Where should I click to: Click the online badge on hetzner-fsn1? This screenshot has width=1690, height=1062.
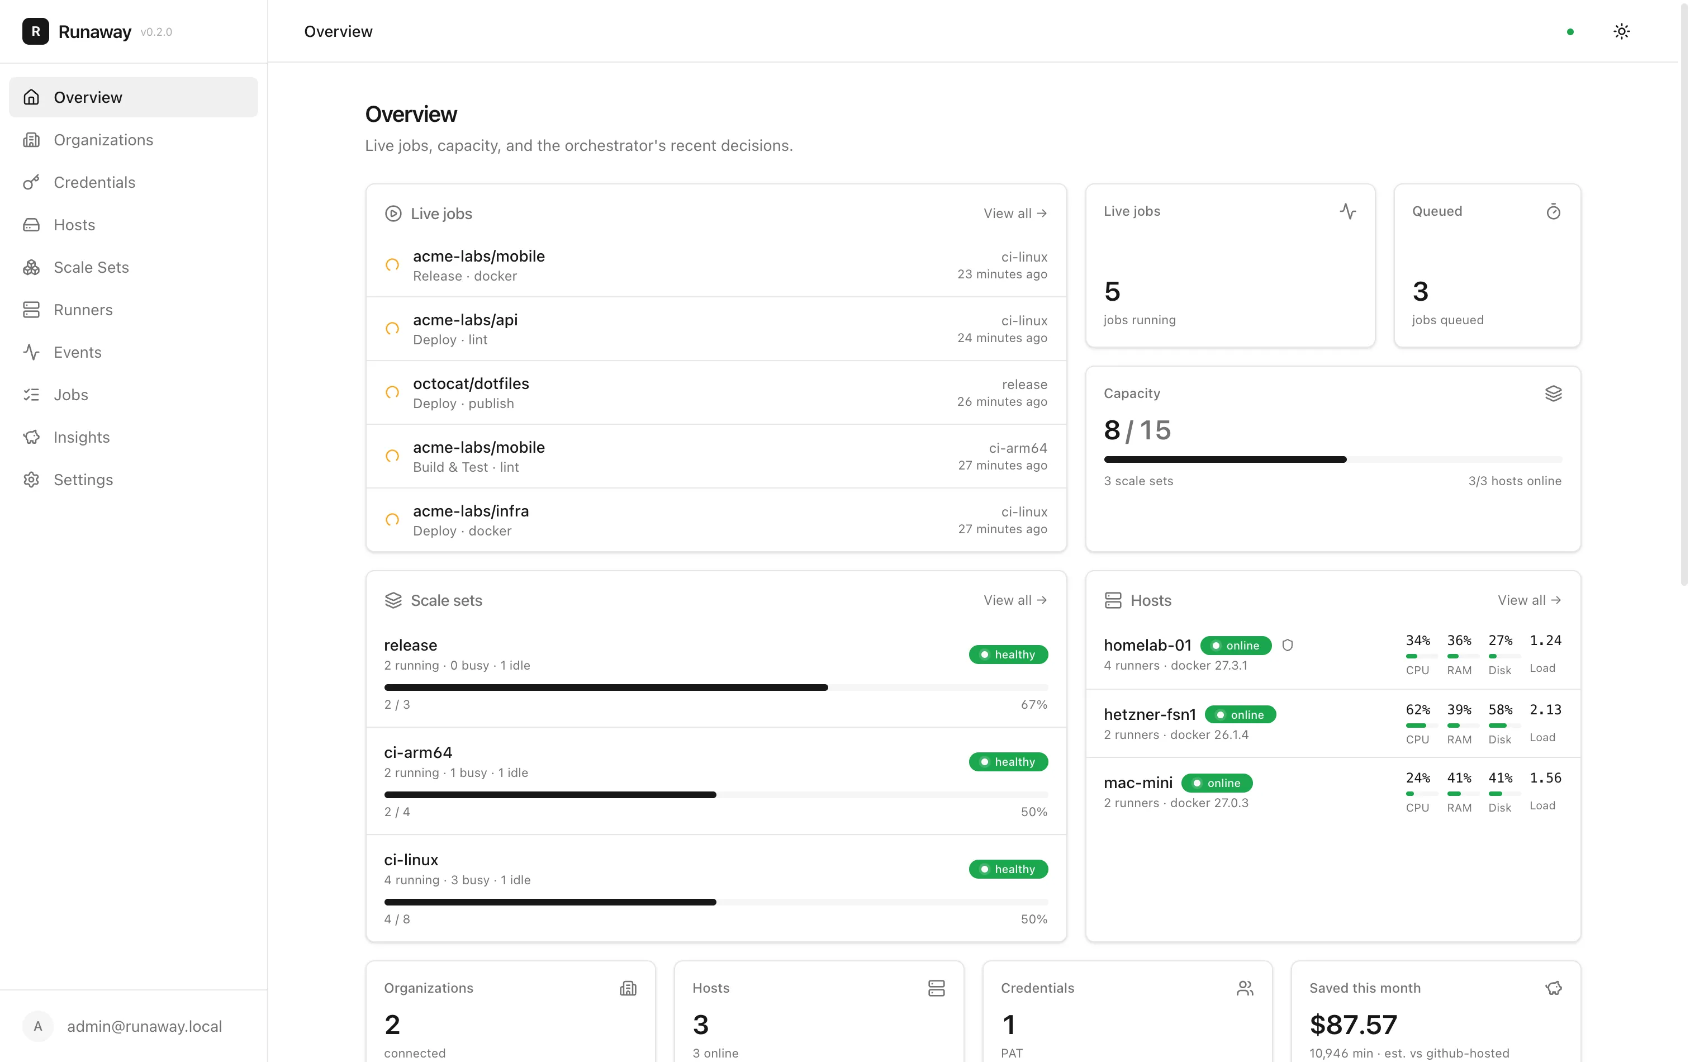1240,714
